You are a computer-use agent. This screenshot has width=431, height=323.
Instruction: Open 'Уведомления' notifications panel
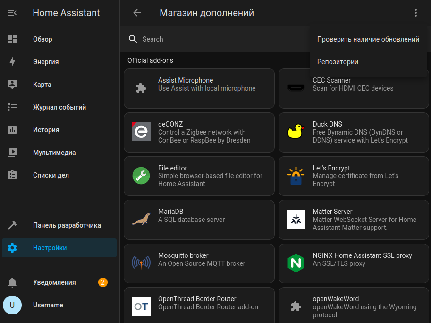tap(54, 282)
